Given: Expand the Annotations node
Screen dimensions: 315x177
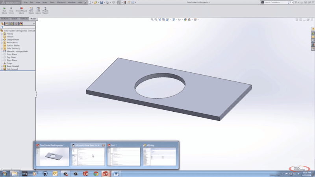Looking at the screenshot, I should pos(2,42).
